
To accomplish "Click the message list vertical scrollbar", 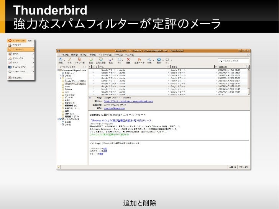I will [249, 82].
